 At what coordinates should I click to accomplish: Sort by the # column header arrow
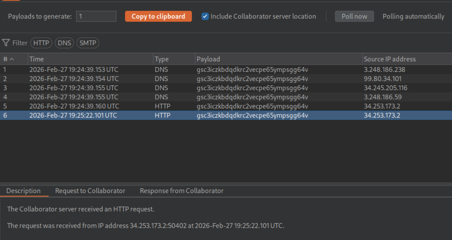[12, 59]
